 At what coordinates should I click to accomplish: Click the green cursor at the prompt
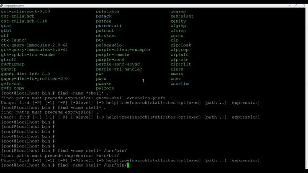click(128, 165)
